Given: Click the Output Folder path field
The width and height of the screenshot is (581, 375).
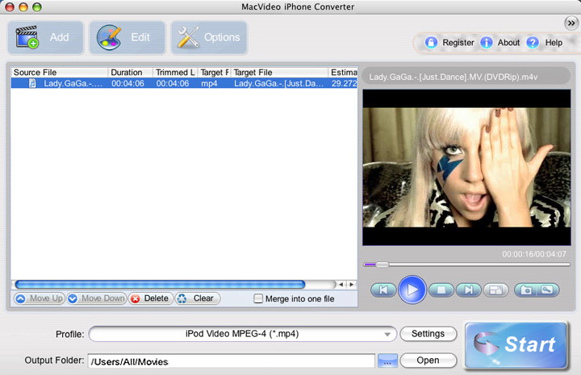Looking at the screenshot, I should (232, 361).
